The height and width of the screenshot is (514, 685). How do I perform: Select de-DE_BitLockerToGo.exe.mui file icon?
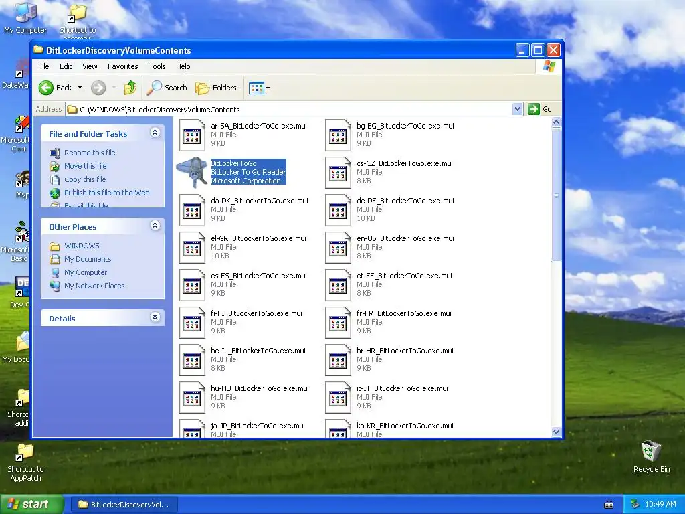pyautogui.click(x=338, y=210)
